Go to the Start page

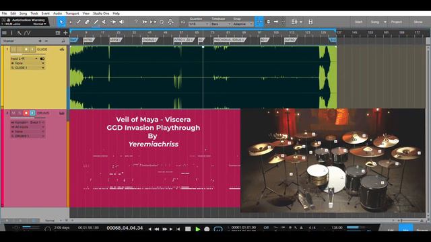pos(358,22)
